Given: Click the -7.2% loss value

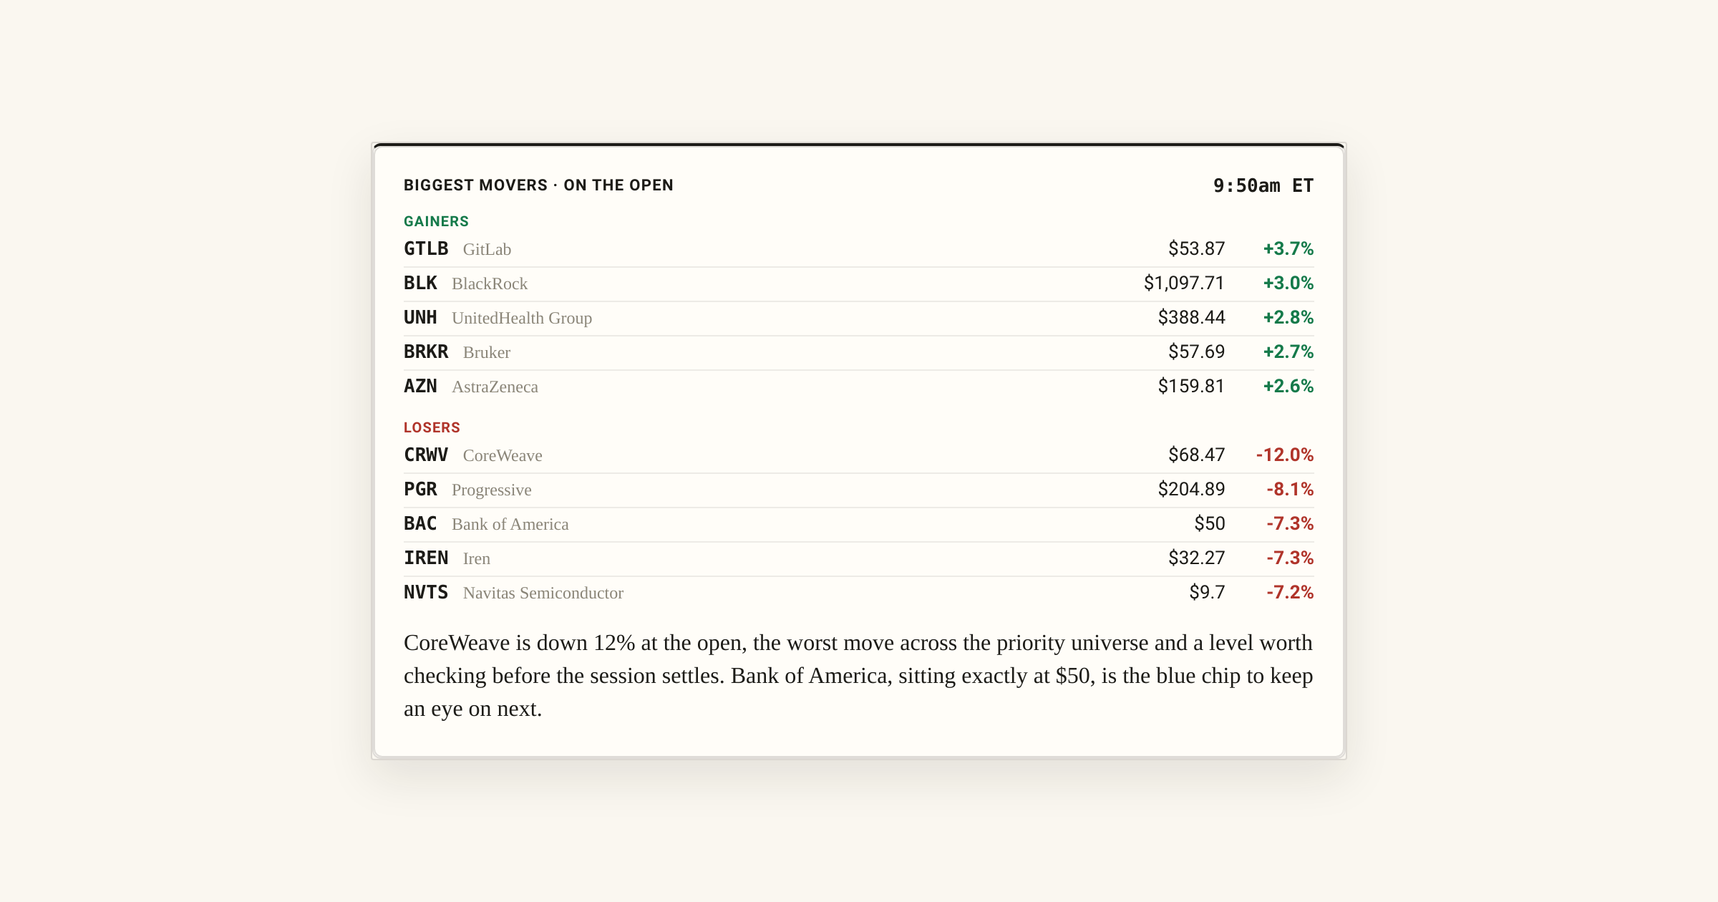Looking at the screenshot, I should click(1290, 592).
